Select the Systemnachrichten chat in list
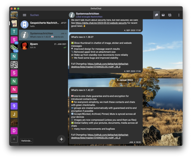Viewport: 192px width, 158px height. point(43,35)
